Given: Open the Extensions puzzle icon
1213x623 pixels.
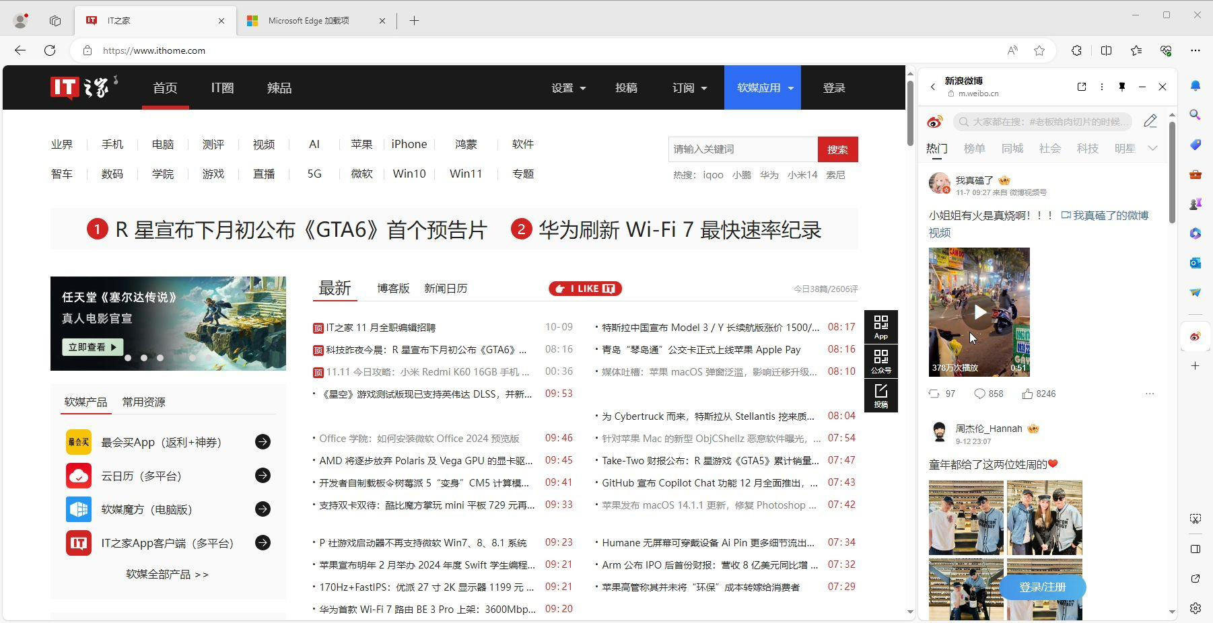Looking at the screenshot, I should [x=1076, y=50].
